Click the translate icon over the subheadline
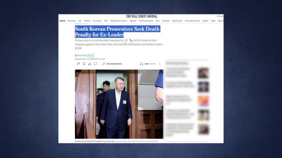This screenshot has height=158, width=282. click(131, 41)
